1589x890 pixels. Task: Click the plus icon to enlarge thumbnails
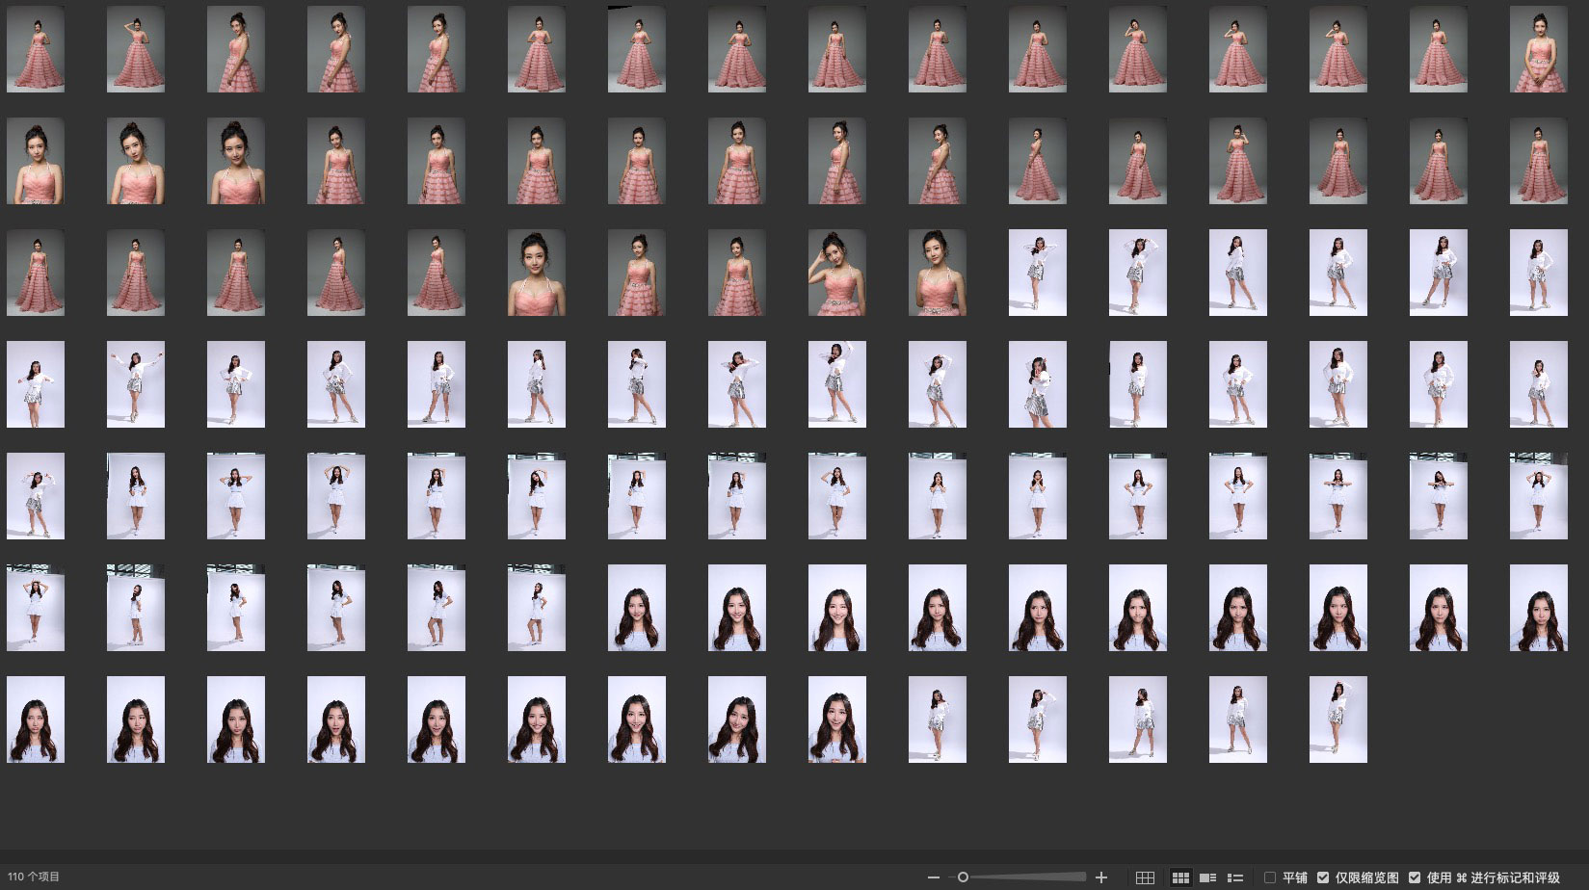tap(1101, 877)
